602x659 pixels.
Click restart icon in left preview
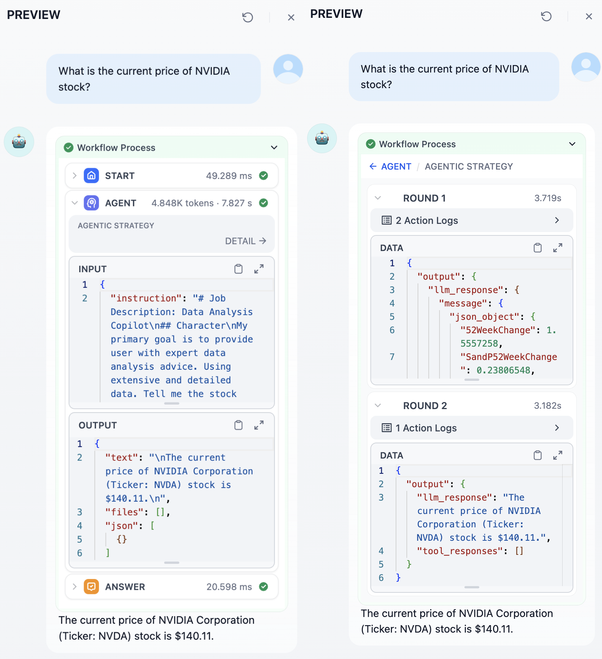tap(248, 17)
